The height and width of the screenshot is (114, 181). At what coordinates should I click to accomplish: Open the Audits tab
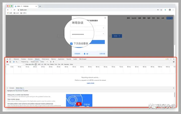[x=75, y=59]
